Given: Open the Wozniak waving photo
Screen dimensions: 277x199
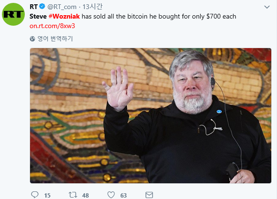Looking at the screenshot, I should coord(151,116).
